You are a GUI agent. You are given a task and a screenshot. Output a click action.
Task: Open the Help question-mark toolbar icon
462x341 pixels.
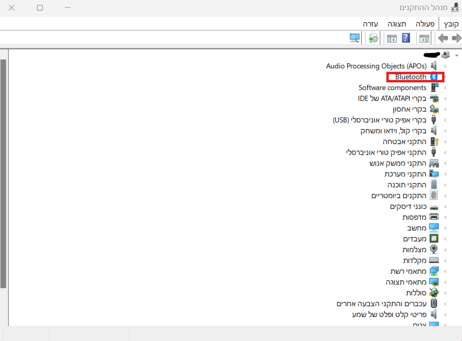(406, 38)
